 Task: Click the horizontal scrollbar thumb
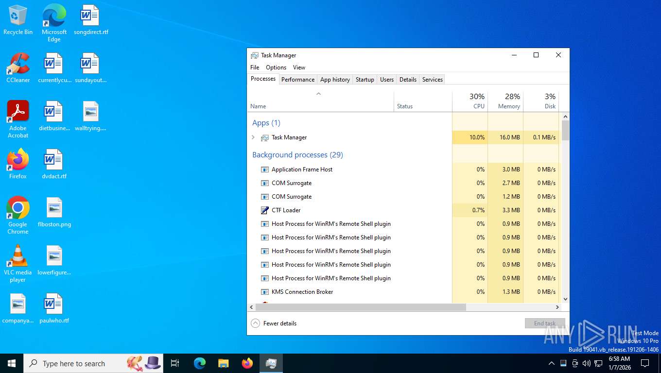361,307
